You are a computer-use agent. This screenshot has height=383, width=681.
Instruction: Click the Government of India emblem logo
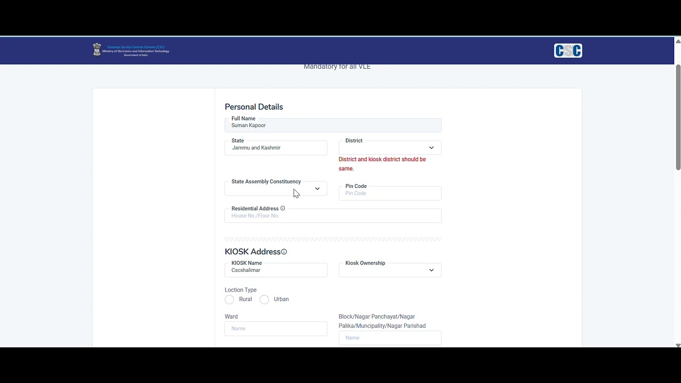[97, 50]
